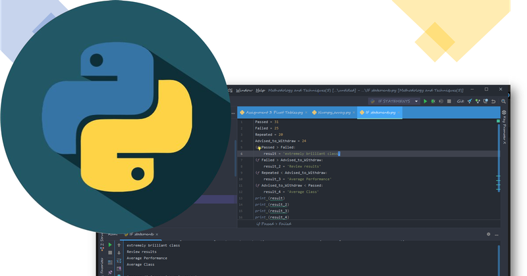
Task: Click 'if Passed > Failed' breadcrumb below editor
Action: 273,224
